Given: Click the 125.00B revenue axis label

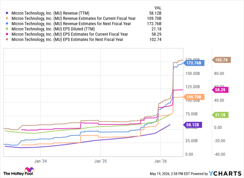Looking at the screenshot, I should [192, 87].
